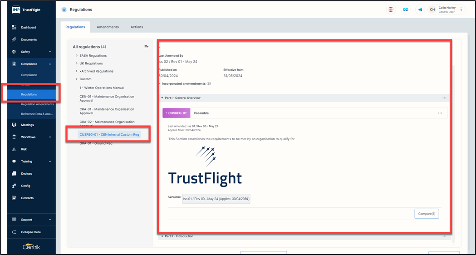
Task: Expand Part II - Introduction section
Action: pyautogui.click(x=162, y=236)
